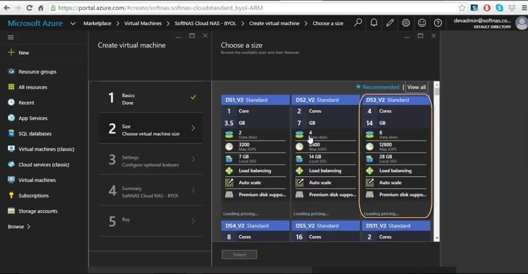Open Subscriptions key icon in sidebar
Screen dimensions: 528x274
point(11,195)
